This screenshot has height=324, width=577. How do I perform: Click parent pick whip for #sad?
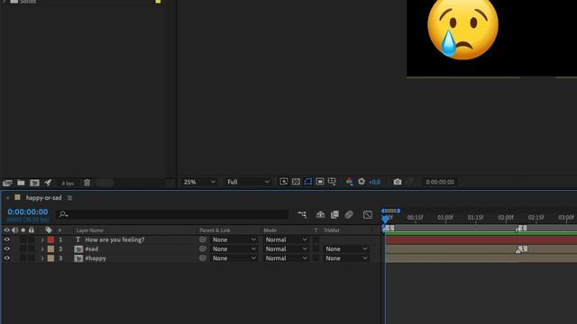point(203,248)
